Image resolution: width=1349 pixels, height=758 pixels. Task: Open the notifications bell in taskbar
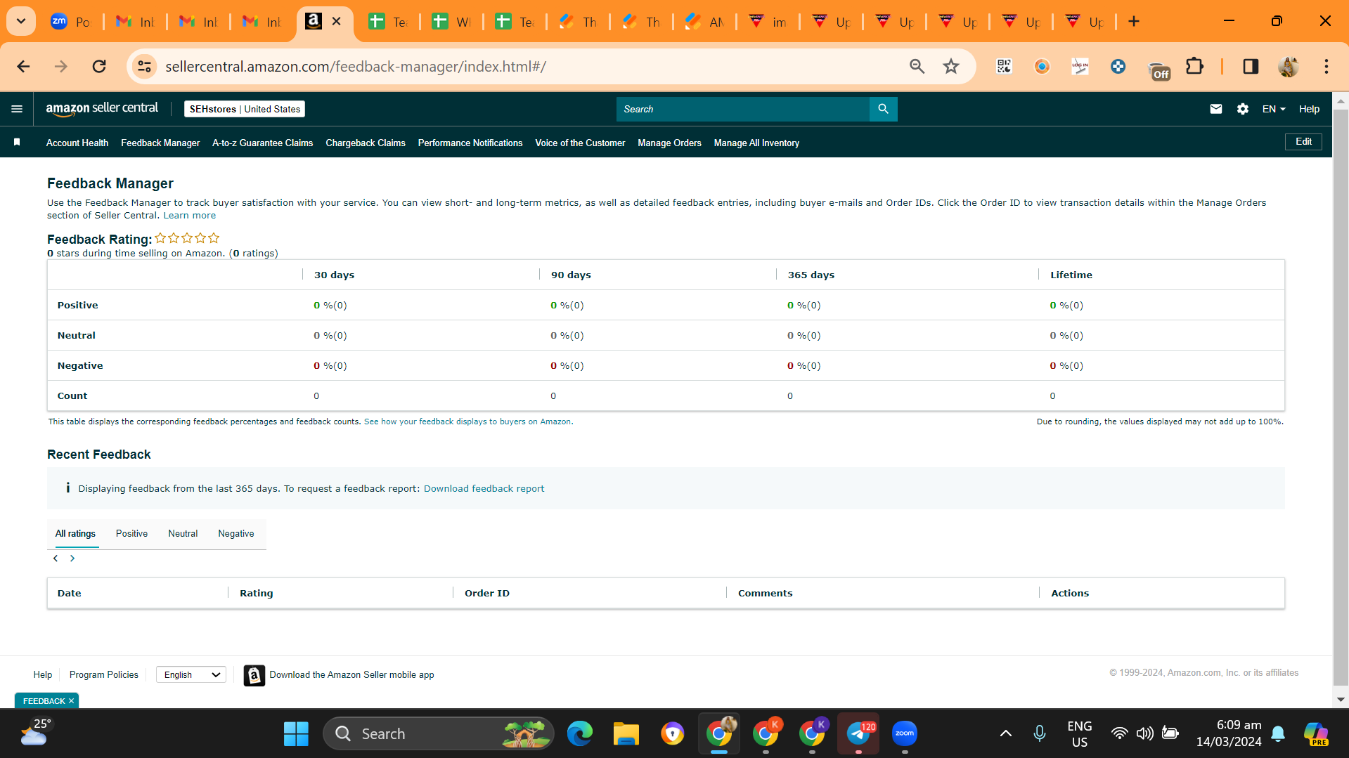click(x=1278, y=734)
